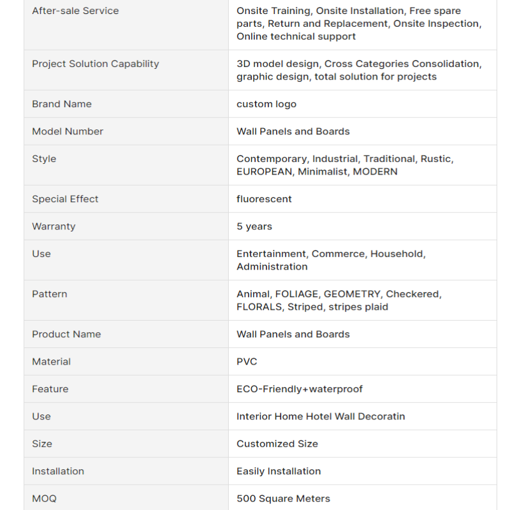Select the Style row label

44,159
